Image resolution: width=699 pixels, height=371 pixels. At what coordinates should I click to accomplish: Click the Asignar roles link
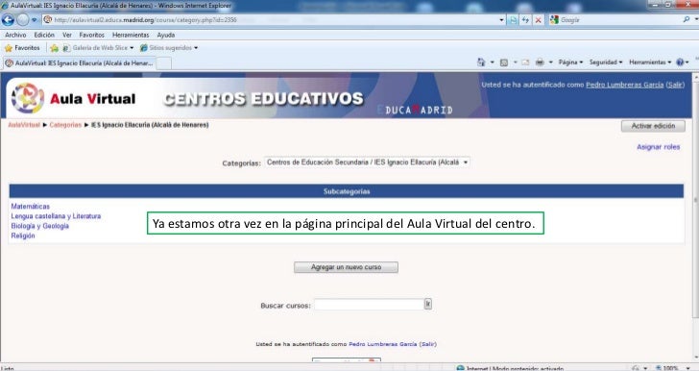(659, 147)
